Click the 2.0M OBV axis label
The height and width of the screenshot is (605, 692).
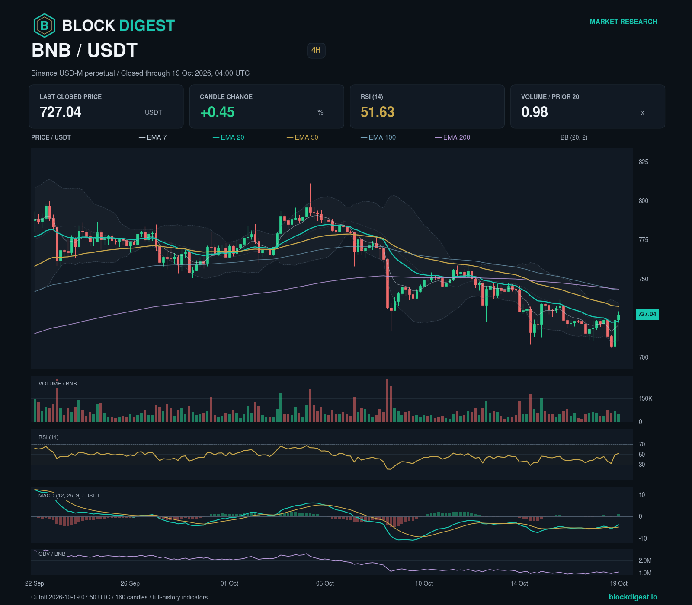click(645, 560)
